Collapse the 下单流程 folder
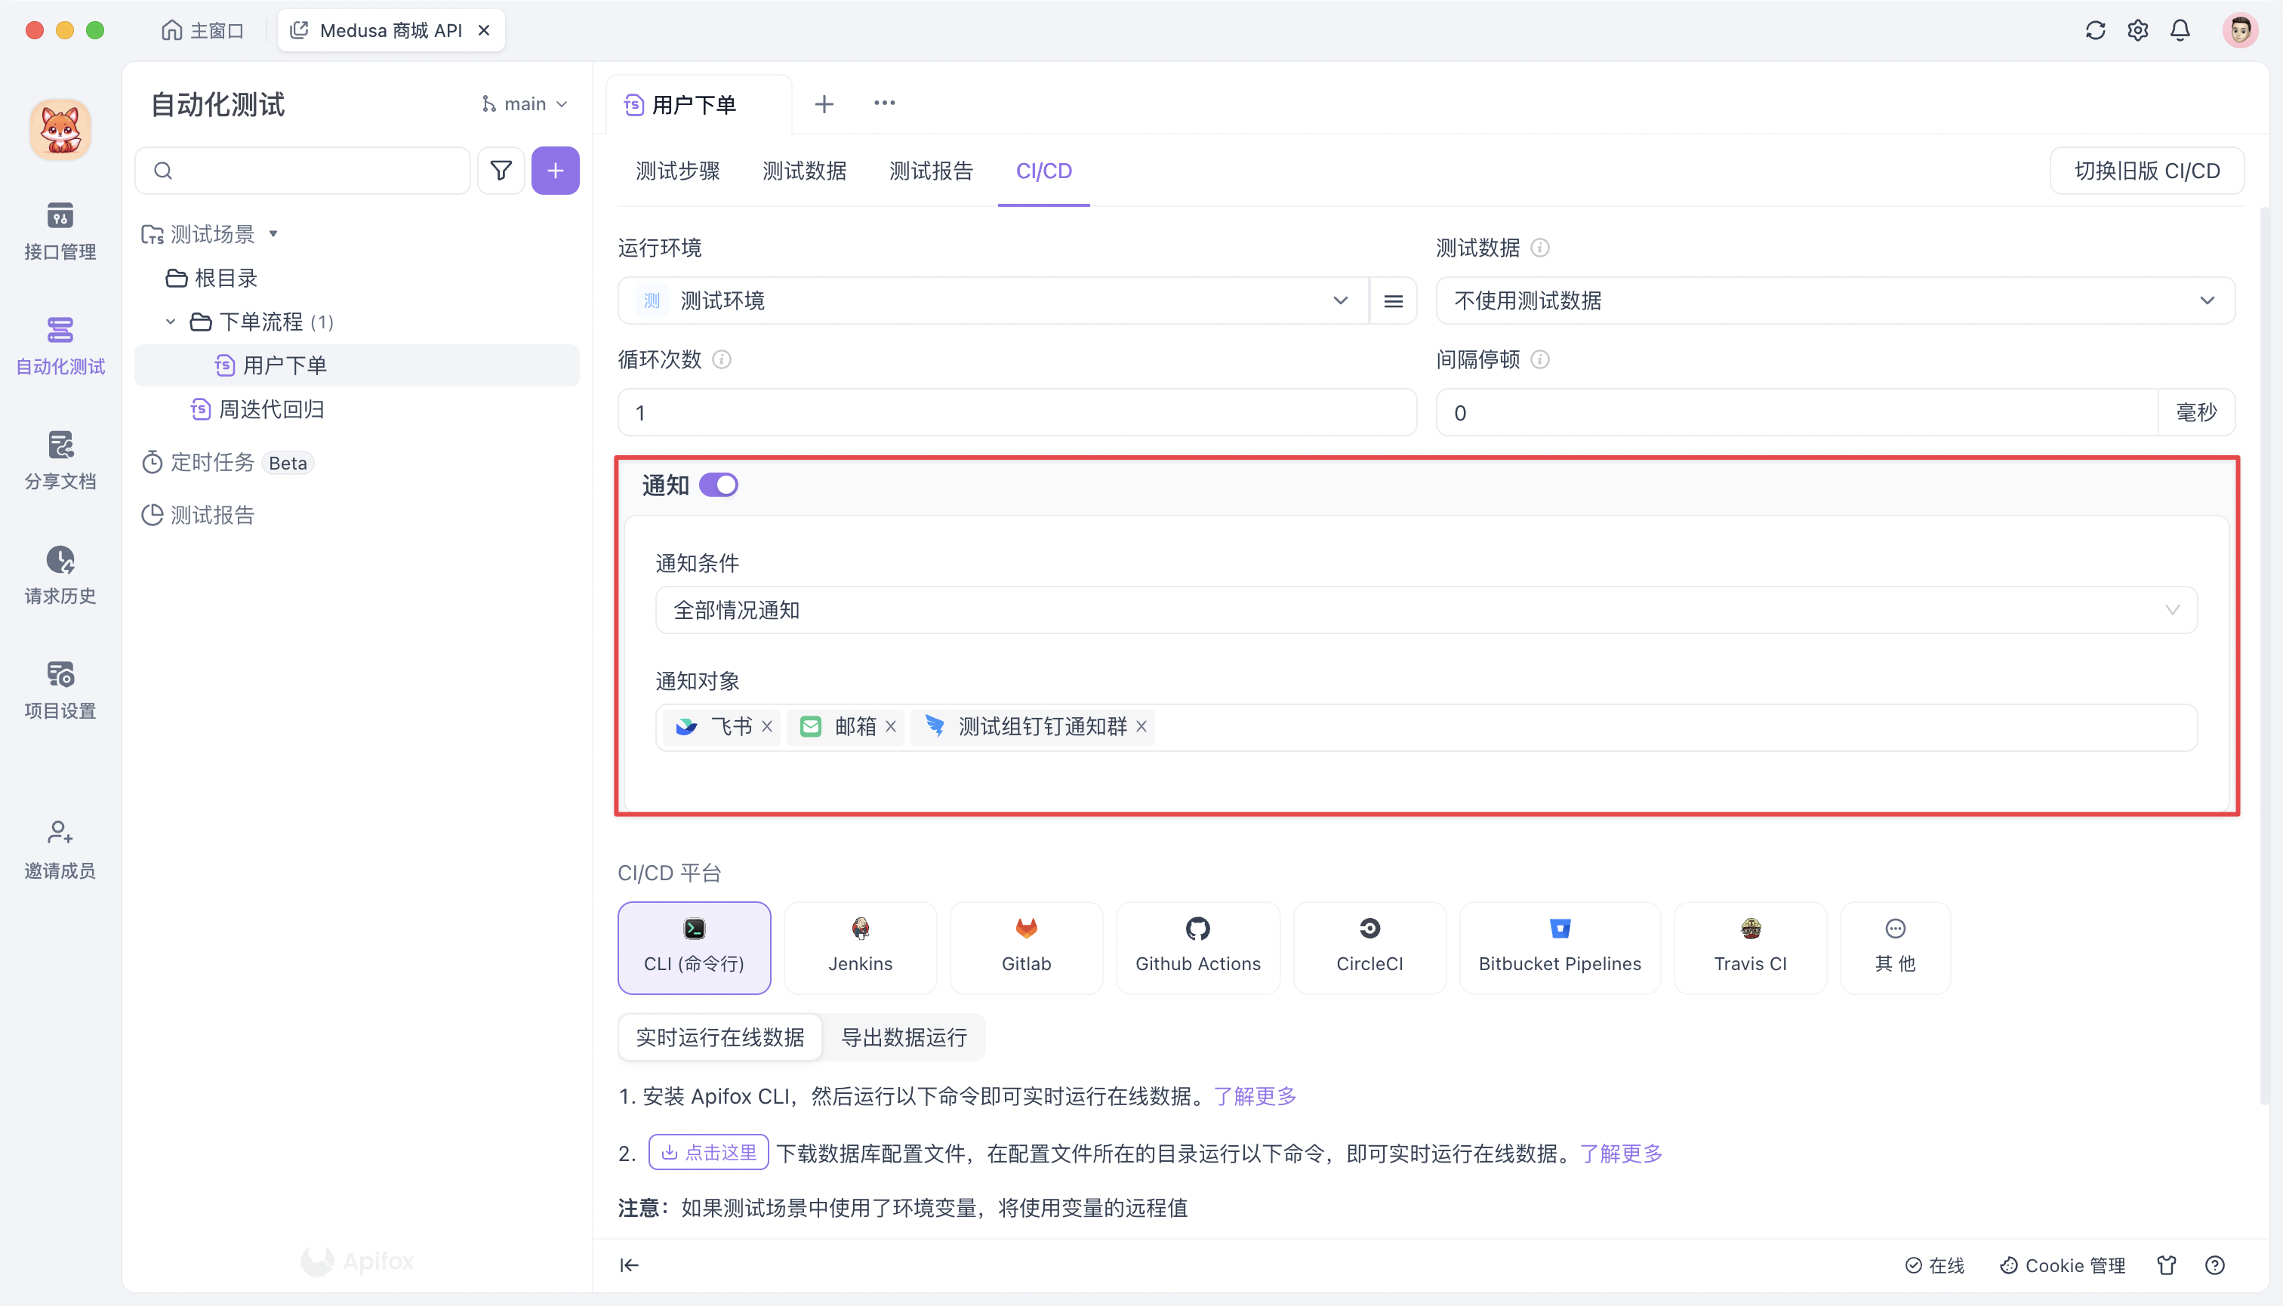This screenshot has height=1306, width=2283. click(x=171, y=321)
